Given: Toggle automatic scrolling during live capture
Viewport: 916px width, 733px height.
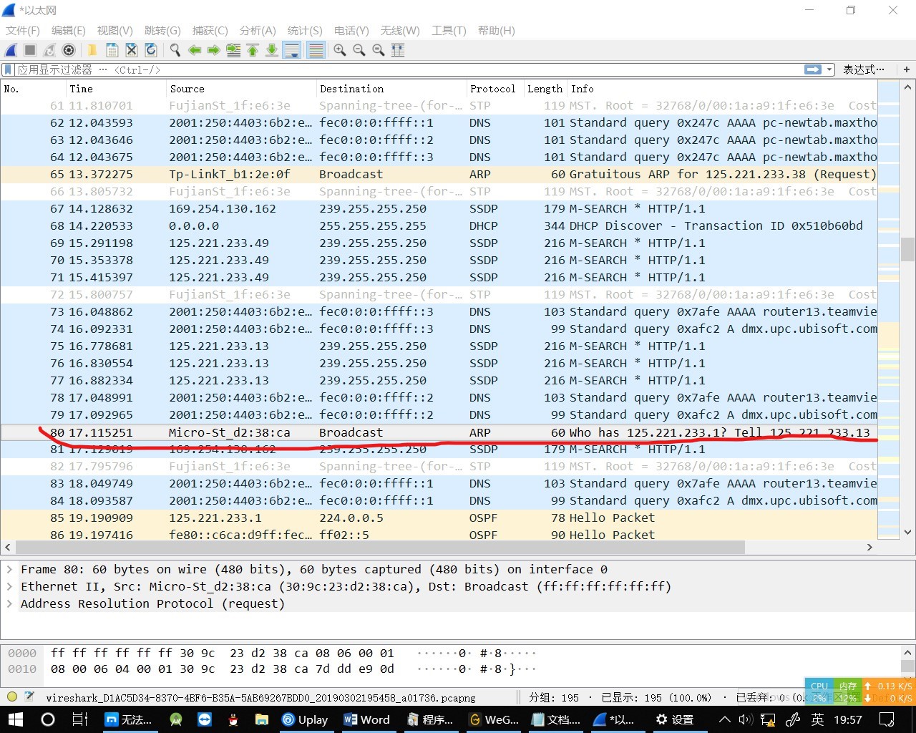Looking at the screenshot, I should tap(292, 49).
